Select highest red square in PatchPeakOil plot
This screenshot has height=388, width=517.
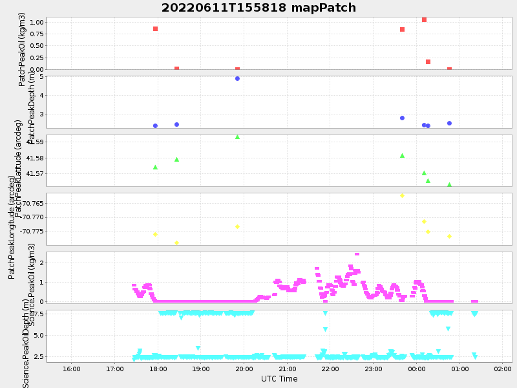425,20
